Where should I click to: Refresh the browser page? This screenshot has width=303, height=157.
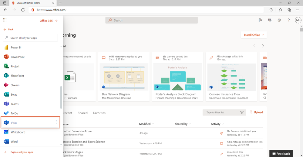point(23,10)
